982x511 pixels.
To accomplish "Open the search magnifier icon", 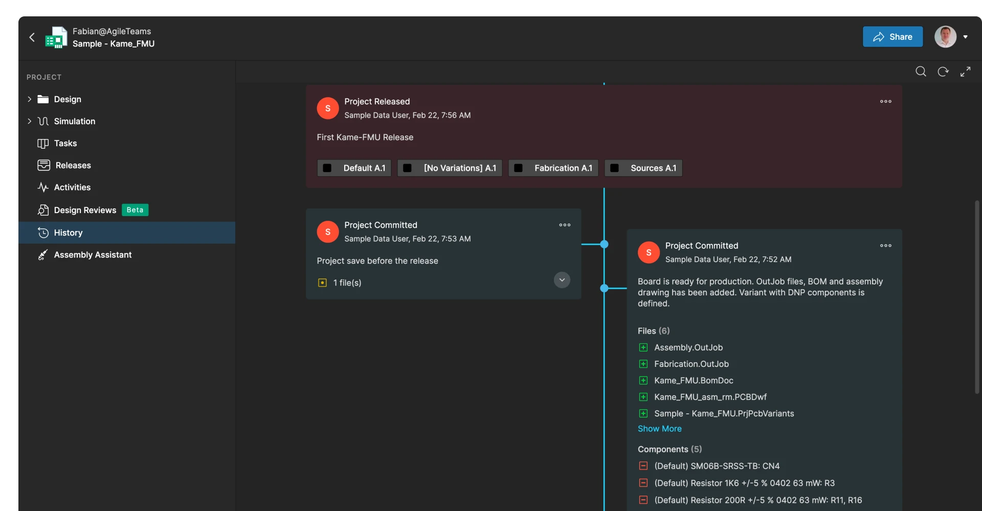I will pyautogui.click(x=921, y=72).
